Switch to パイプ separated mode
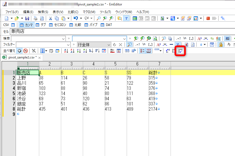This screenshot has width=235, height=156. 91,25
